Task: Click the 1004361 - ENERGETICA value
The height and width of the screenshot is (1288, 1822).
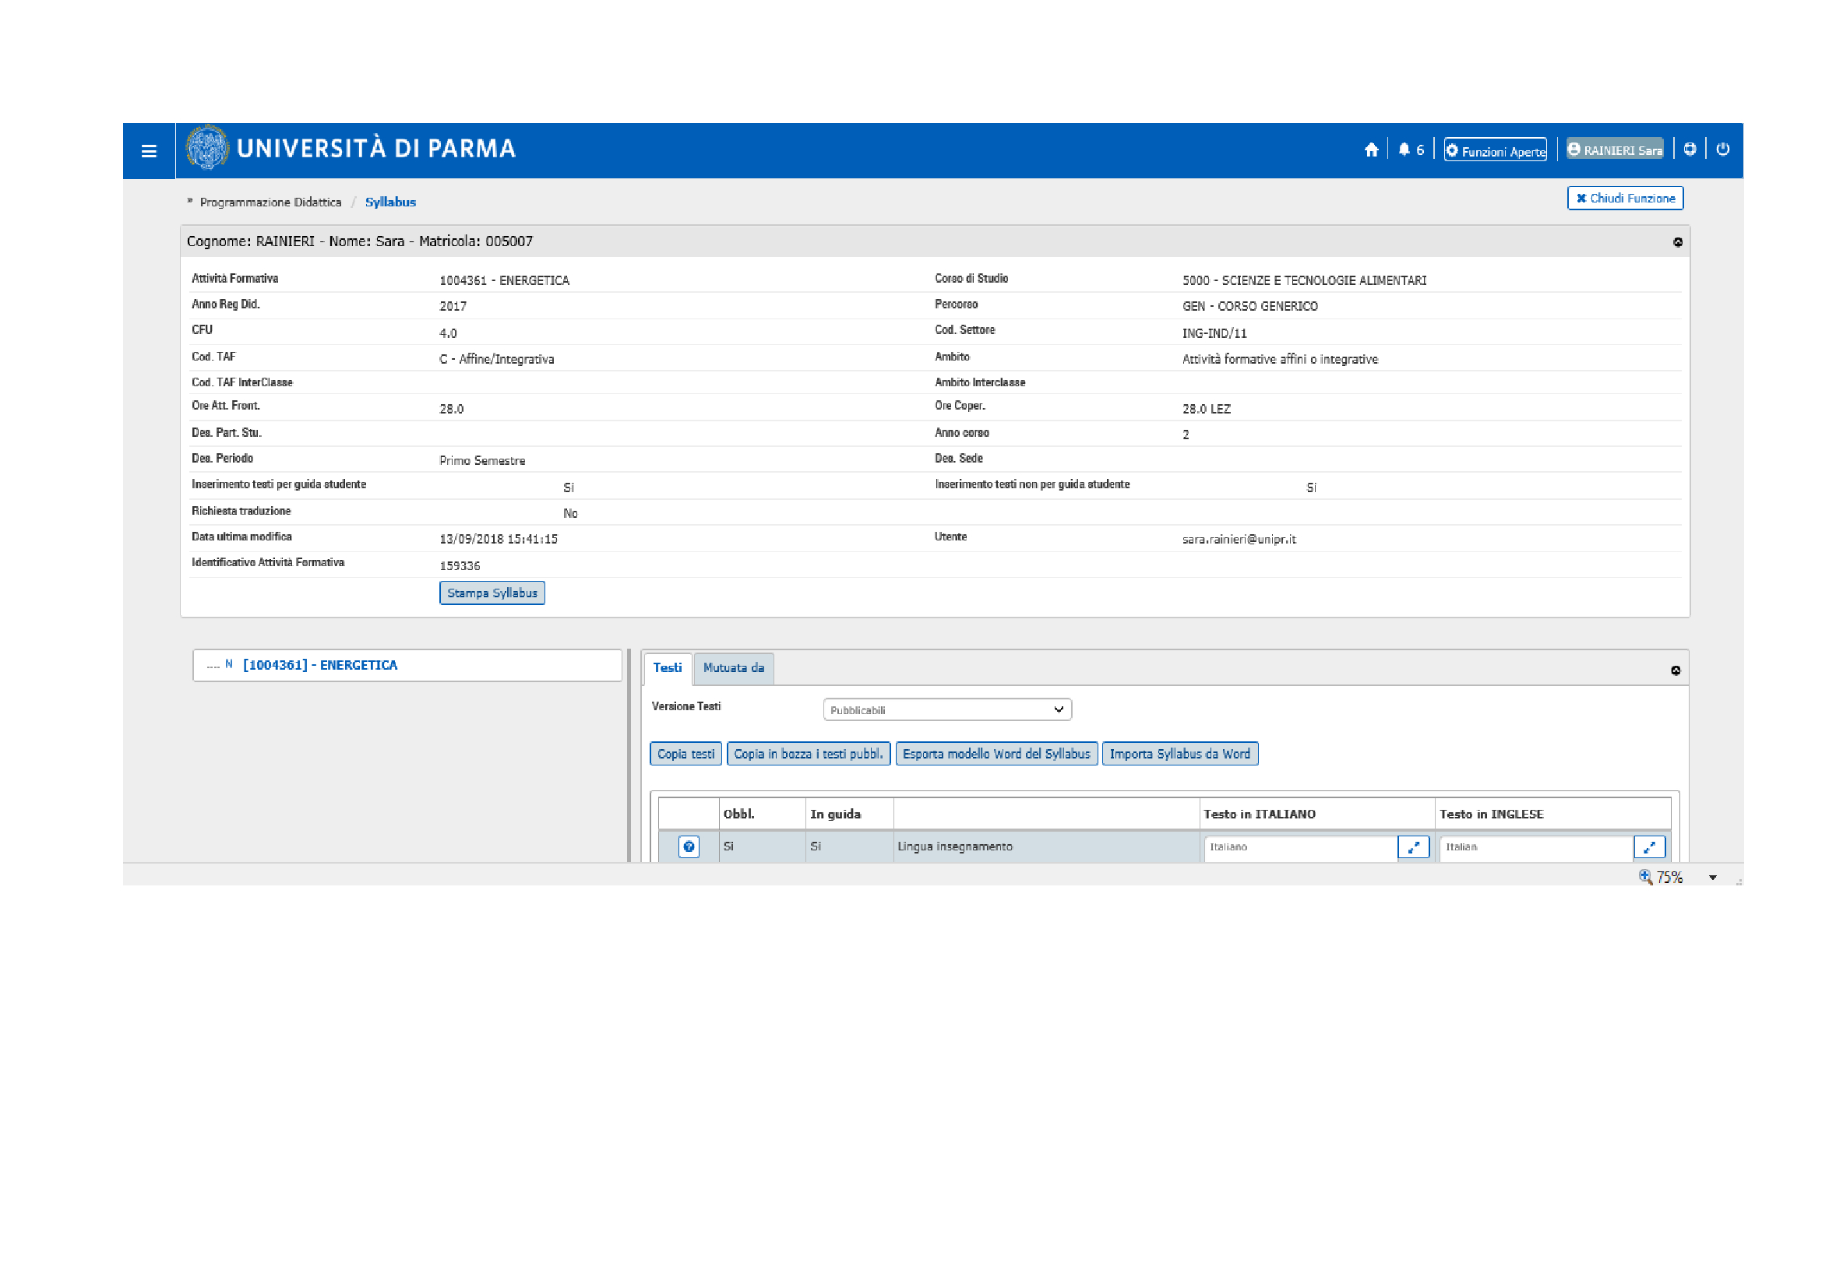Action: (x=505, y=281)
